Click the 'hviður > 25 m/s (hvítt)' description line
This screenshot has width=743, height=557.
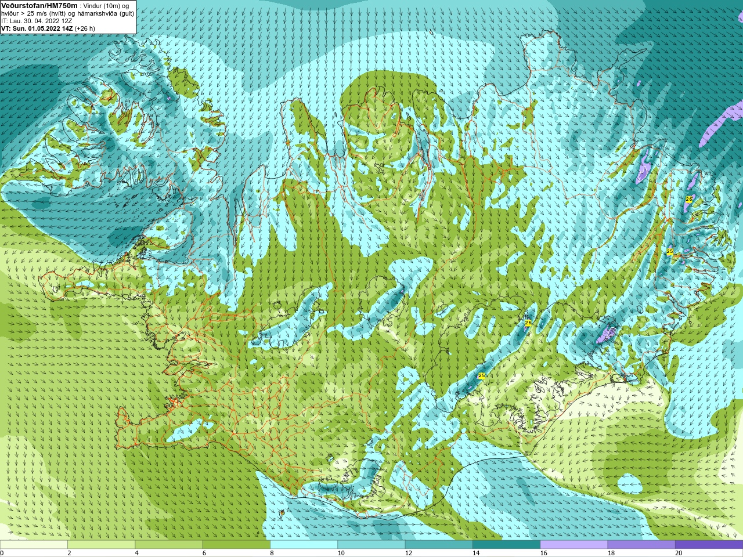34,13
